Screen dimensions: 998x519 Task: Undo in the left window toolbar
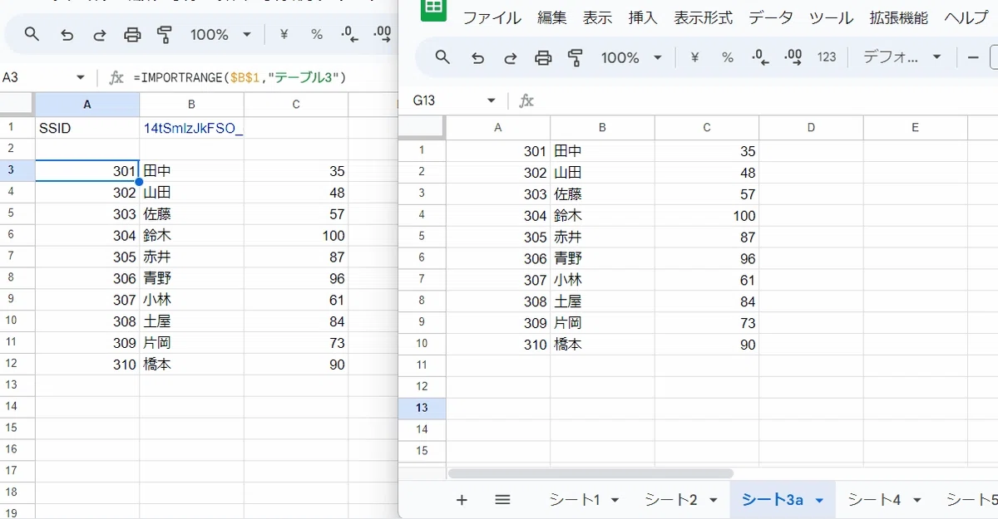(x=67, y=35)
